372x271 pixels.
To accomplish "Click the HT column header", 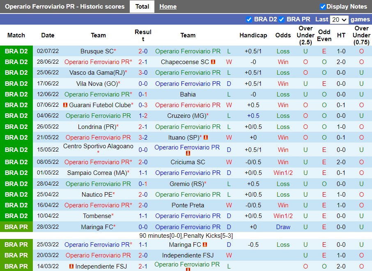I will 341,35.
